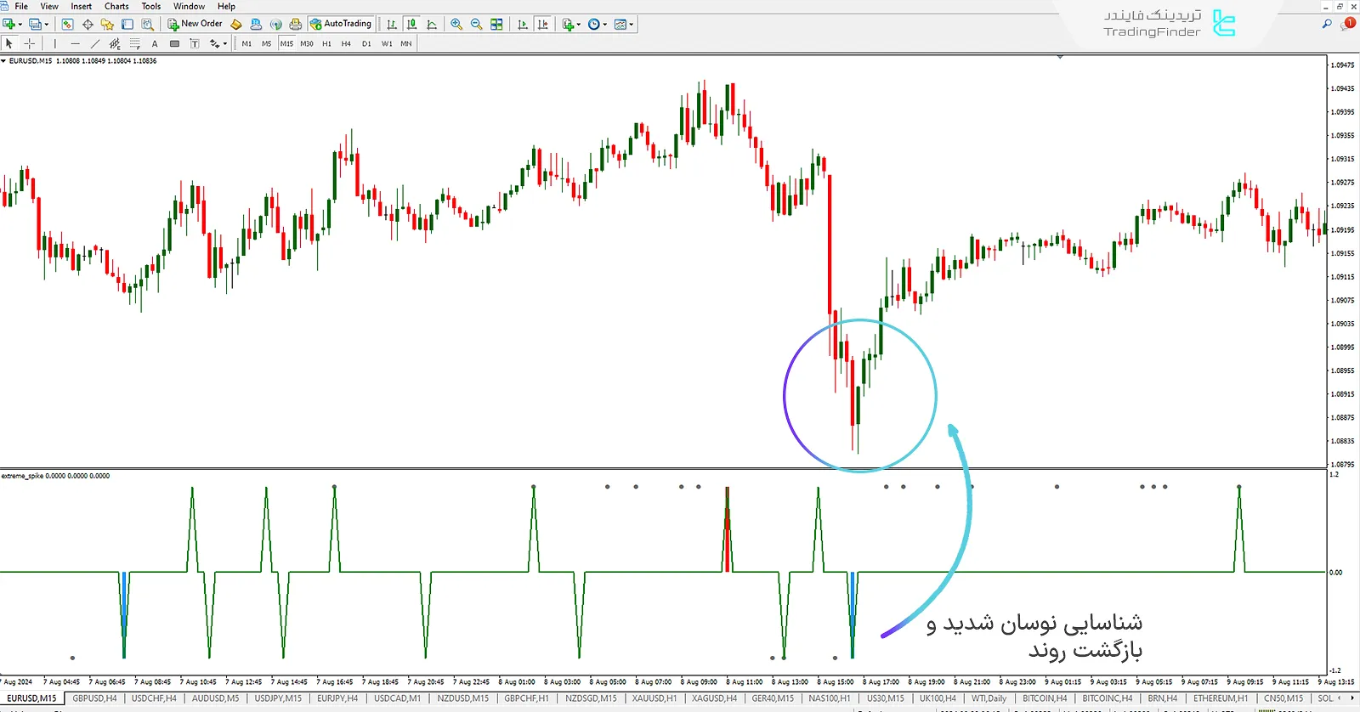The image size is (1360, 712).
Task: Open the Signals icon
Action: point(275,25)
